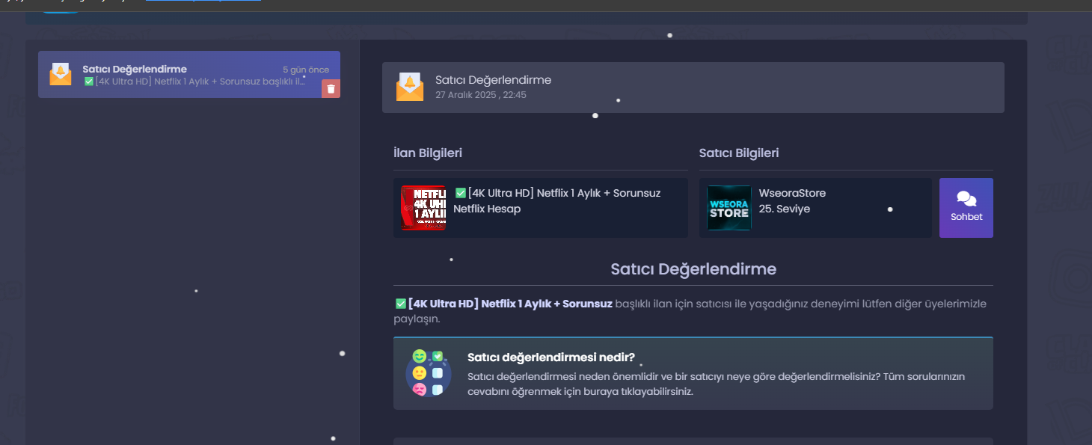
Task: Open the 'Satıcı değerlendirmesi nedir?' info banner
Action: pyautogui.click(x=693, y=373)
